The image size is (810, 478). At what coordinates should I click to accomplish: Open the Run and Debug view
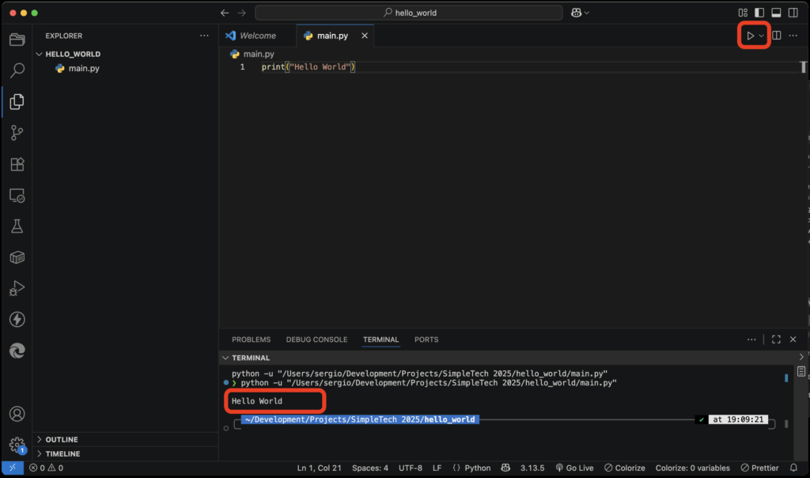pyautogui.click(x=17, y=288)
